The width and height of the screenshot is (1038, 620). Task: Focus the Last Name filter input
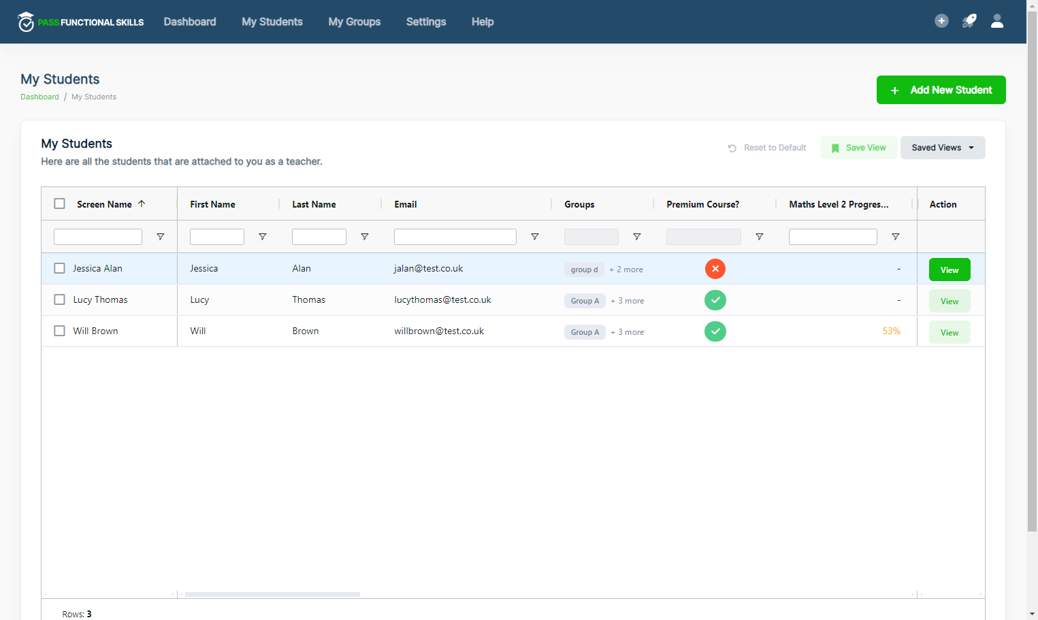[319, 237]
